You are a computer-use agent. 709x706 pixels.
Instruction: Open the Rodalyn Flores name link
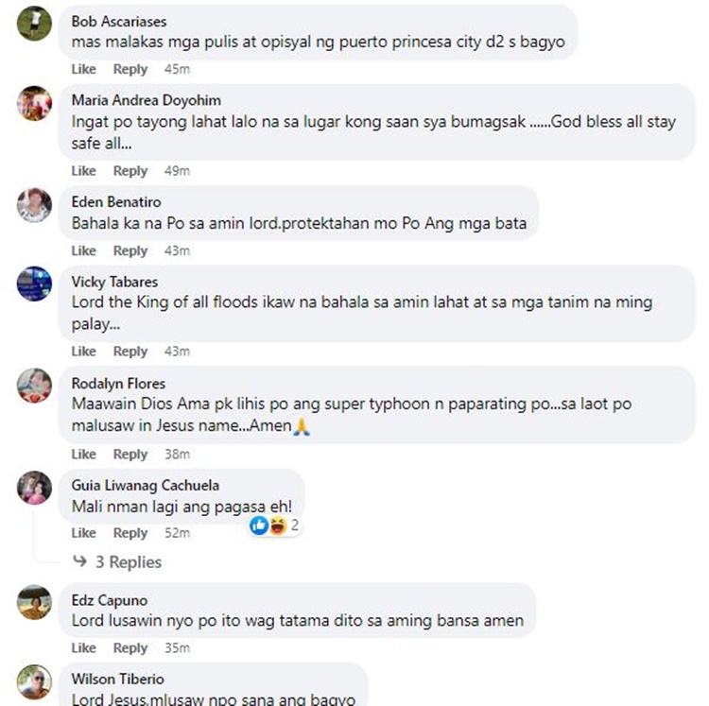coord(118,384)
